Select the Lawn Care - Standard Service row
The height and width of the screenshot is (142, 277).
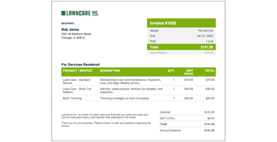click(x=138, y=81)
